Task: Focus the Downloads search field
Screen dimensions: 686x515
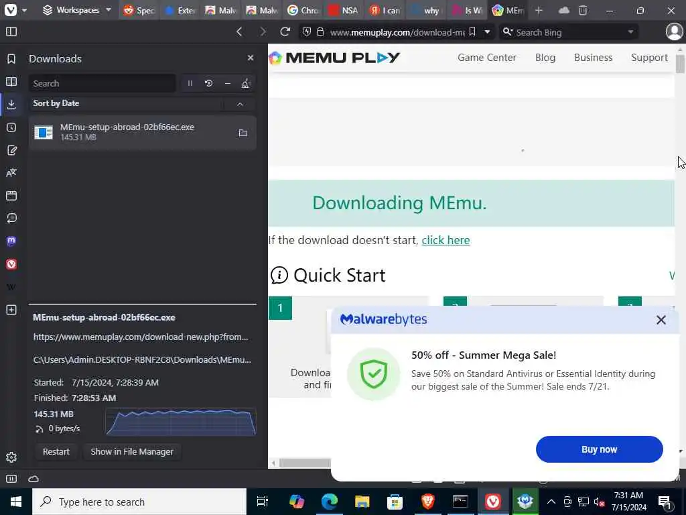Action: 102,83
